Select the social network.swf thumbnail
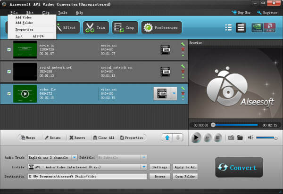This screenshot has height=194, width=283. pyautogui.click(x=25, y=72)
